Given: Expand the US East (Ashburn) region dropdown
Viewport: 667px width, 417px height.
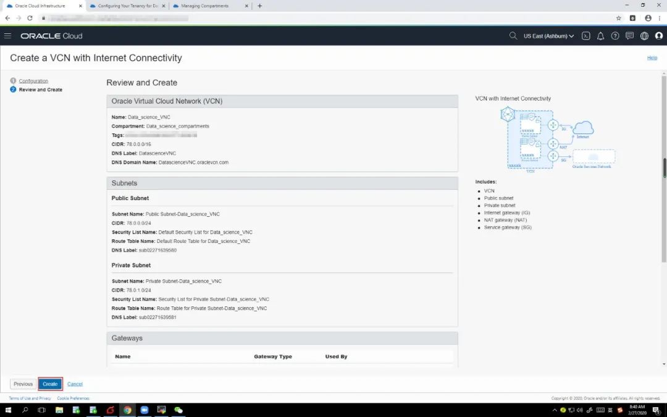Looking at the screenshot, I should point(548,36).
